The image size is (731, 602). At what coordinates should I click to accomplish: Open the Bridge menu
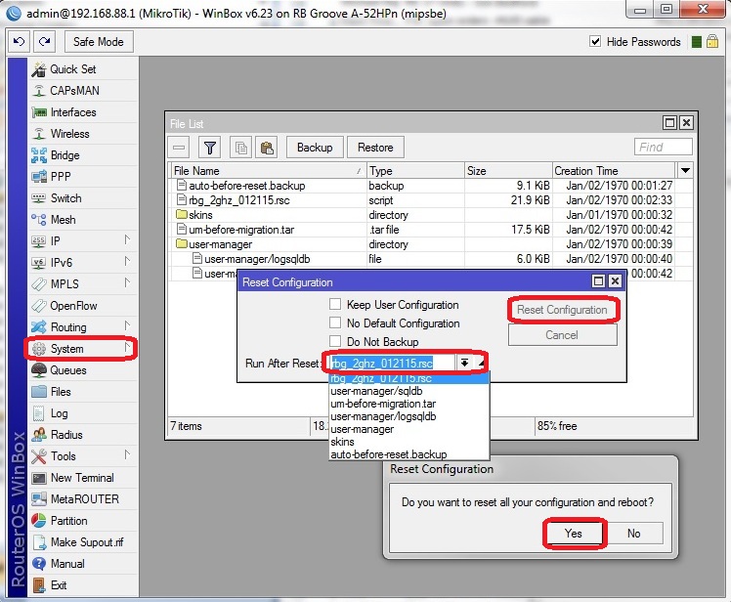pyautogui.click(x=83, y=155)
